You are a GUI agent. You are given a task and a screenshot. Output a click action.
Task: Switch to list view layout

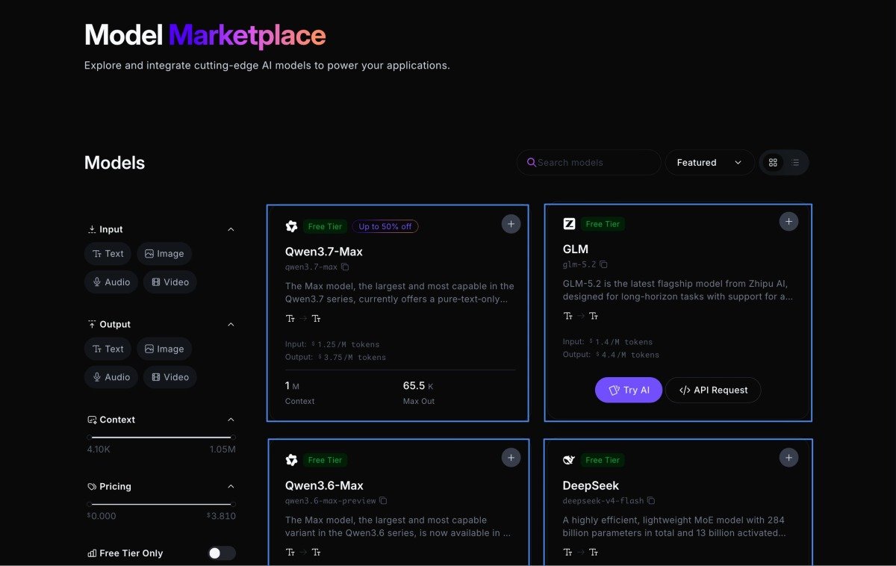click(x=795, y=162)
